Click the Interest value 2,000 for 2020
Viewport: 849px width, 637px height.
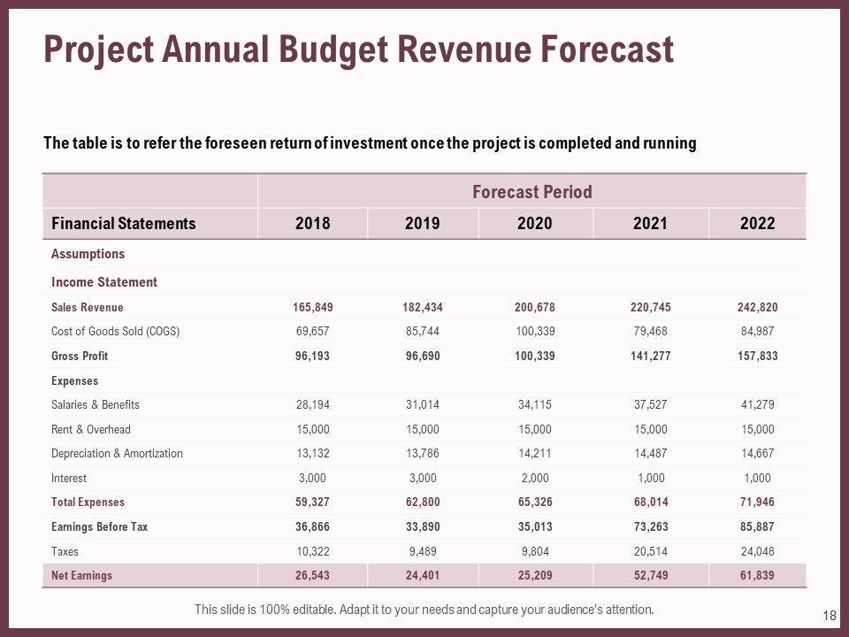pos(536,478)
